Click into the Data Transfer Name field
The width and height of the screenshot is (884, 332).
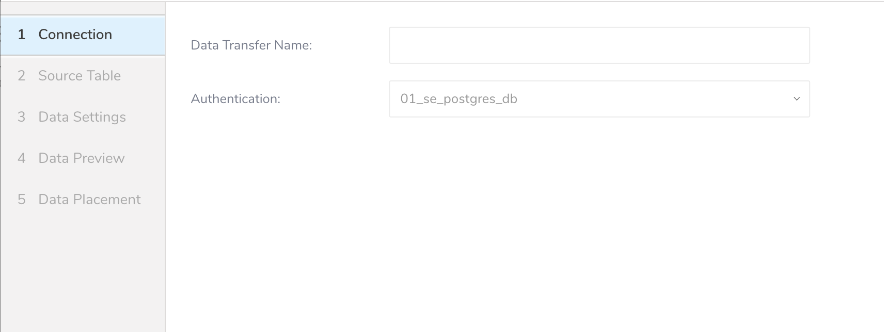(x=599, y=45)
